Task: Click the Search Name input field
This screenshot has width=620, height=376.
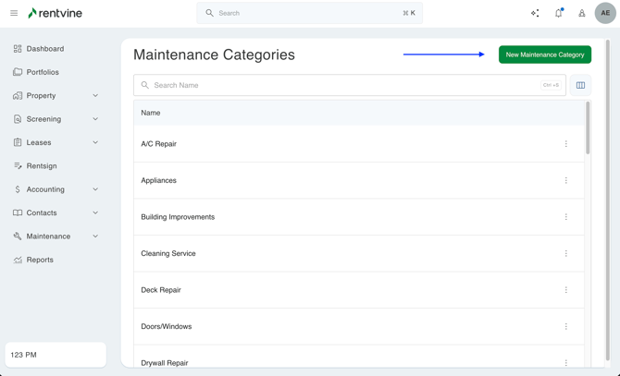Action: (342, 85)
